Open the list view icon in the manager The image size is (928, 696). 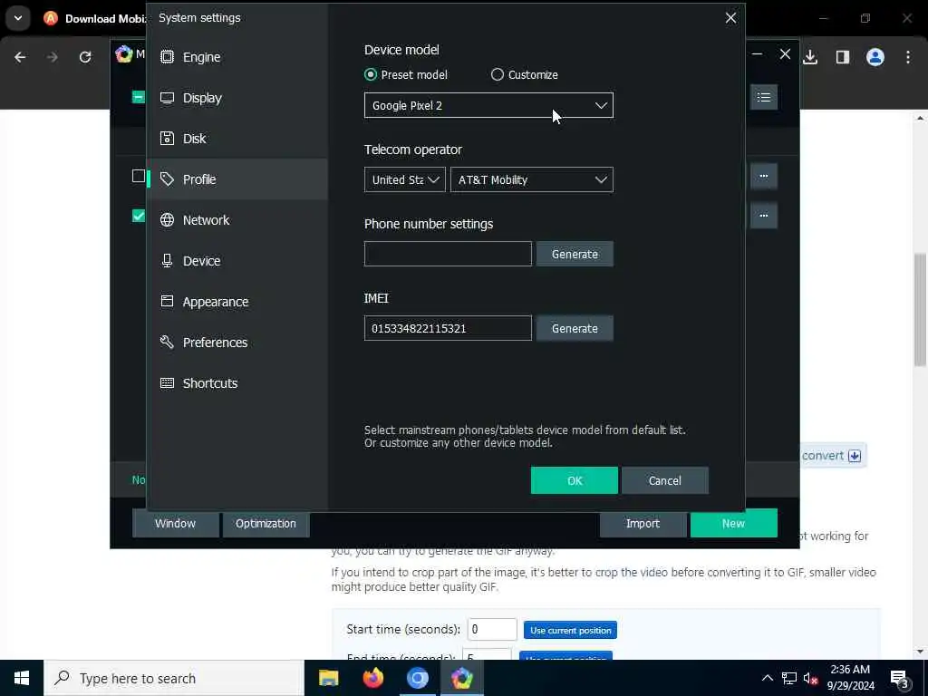click(763, 97)
